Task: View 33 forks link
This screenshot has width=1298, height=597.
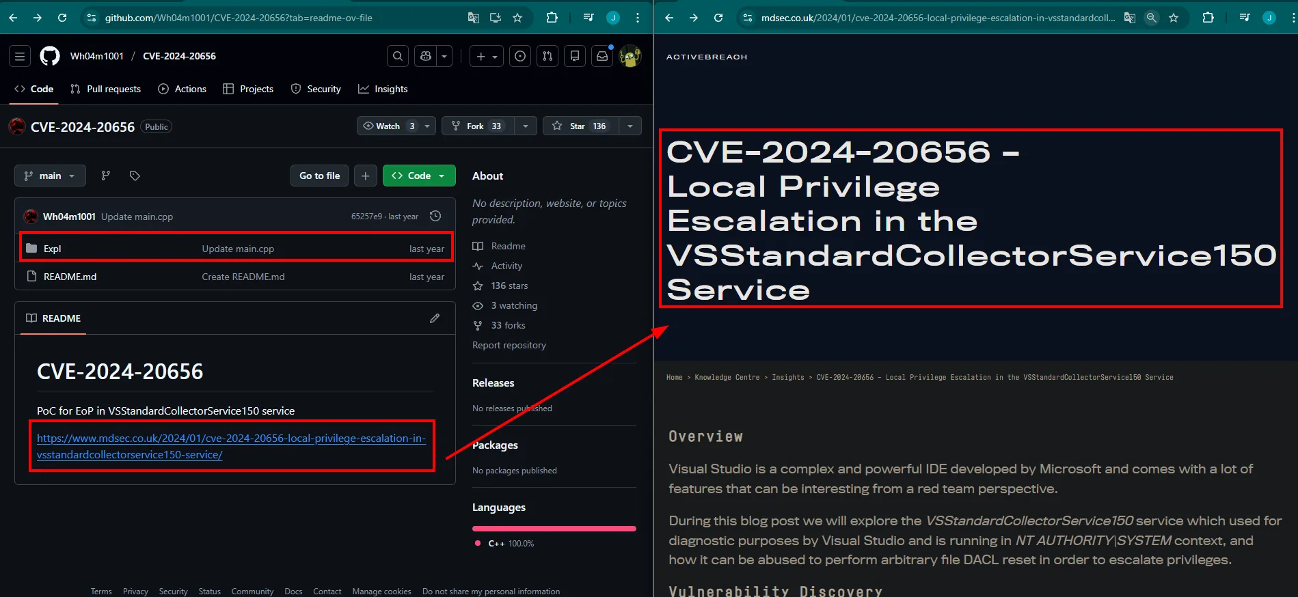Action: (508, 325)
